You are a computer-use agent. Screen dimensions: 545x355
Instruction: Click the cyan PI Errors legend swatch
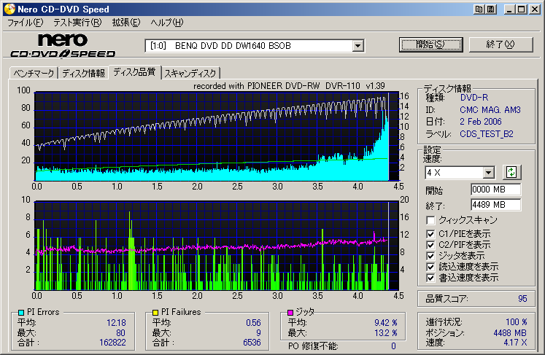pyautogui.click(x=21, y=312)
